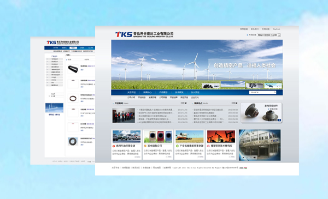Click the English language link at the top right
The width and height of the screenshot is (328, 199).
tap(277, 29)
